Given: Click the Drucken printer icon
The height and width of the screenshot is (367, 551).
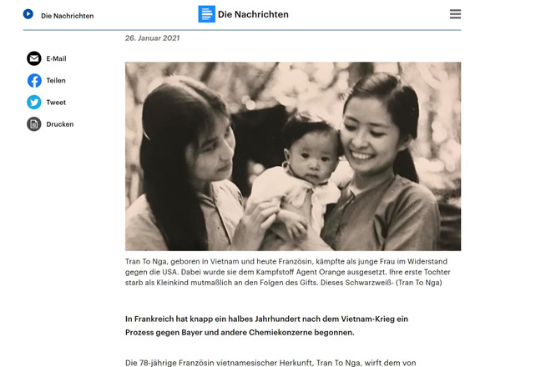Looking at the screenshot, I should click(x=34, y=124).
